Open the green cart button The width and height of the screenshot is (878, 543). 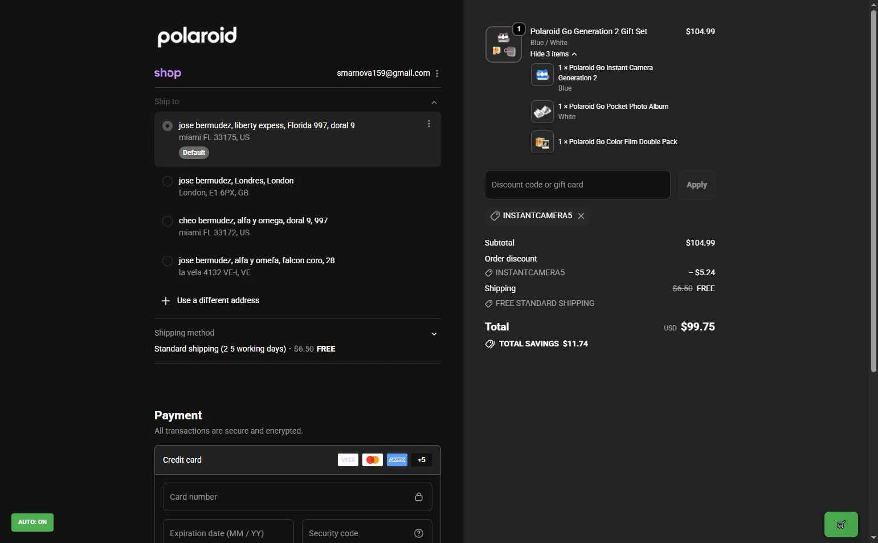point(841,525)
